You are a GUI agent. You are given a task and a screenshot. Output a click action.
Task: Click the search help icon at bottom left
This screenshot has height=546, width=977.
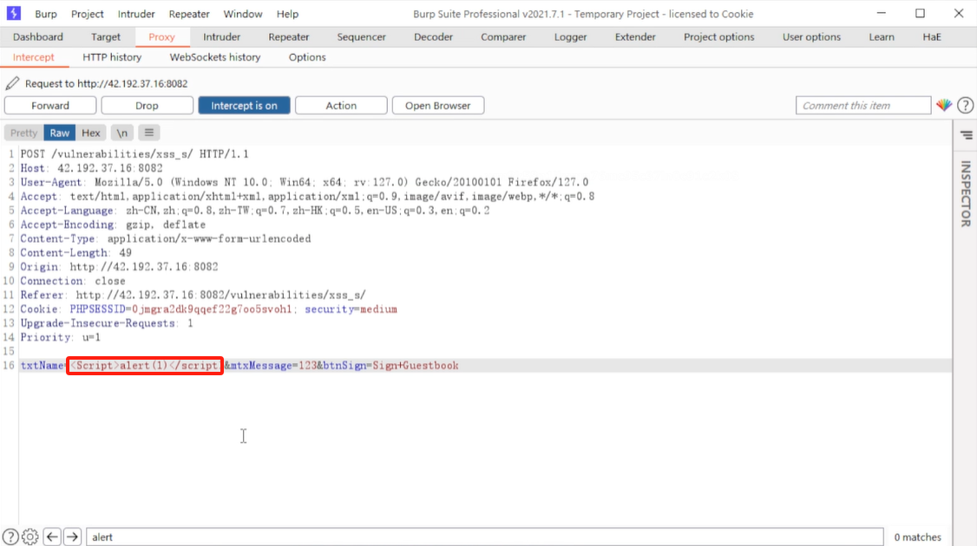click(x=10, y=536)
